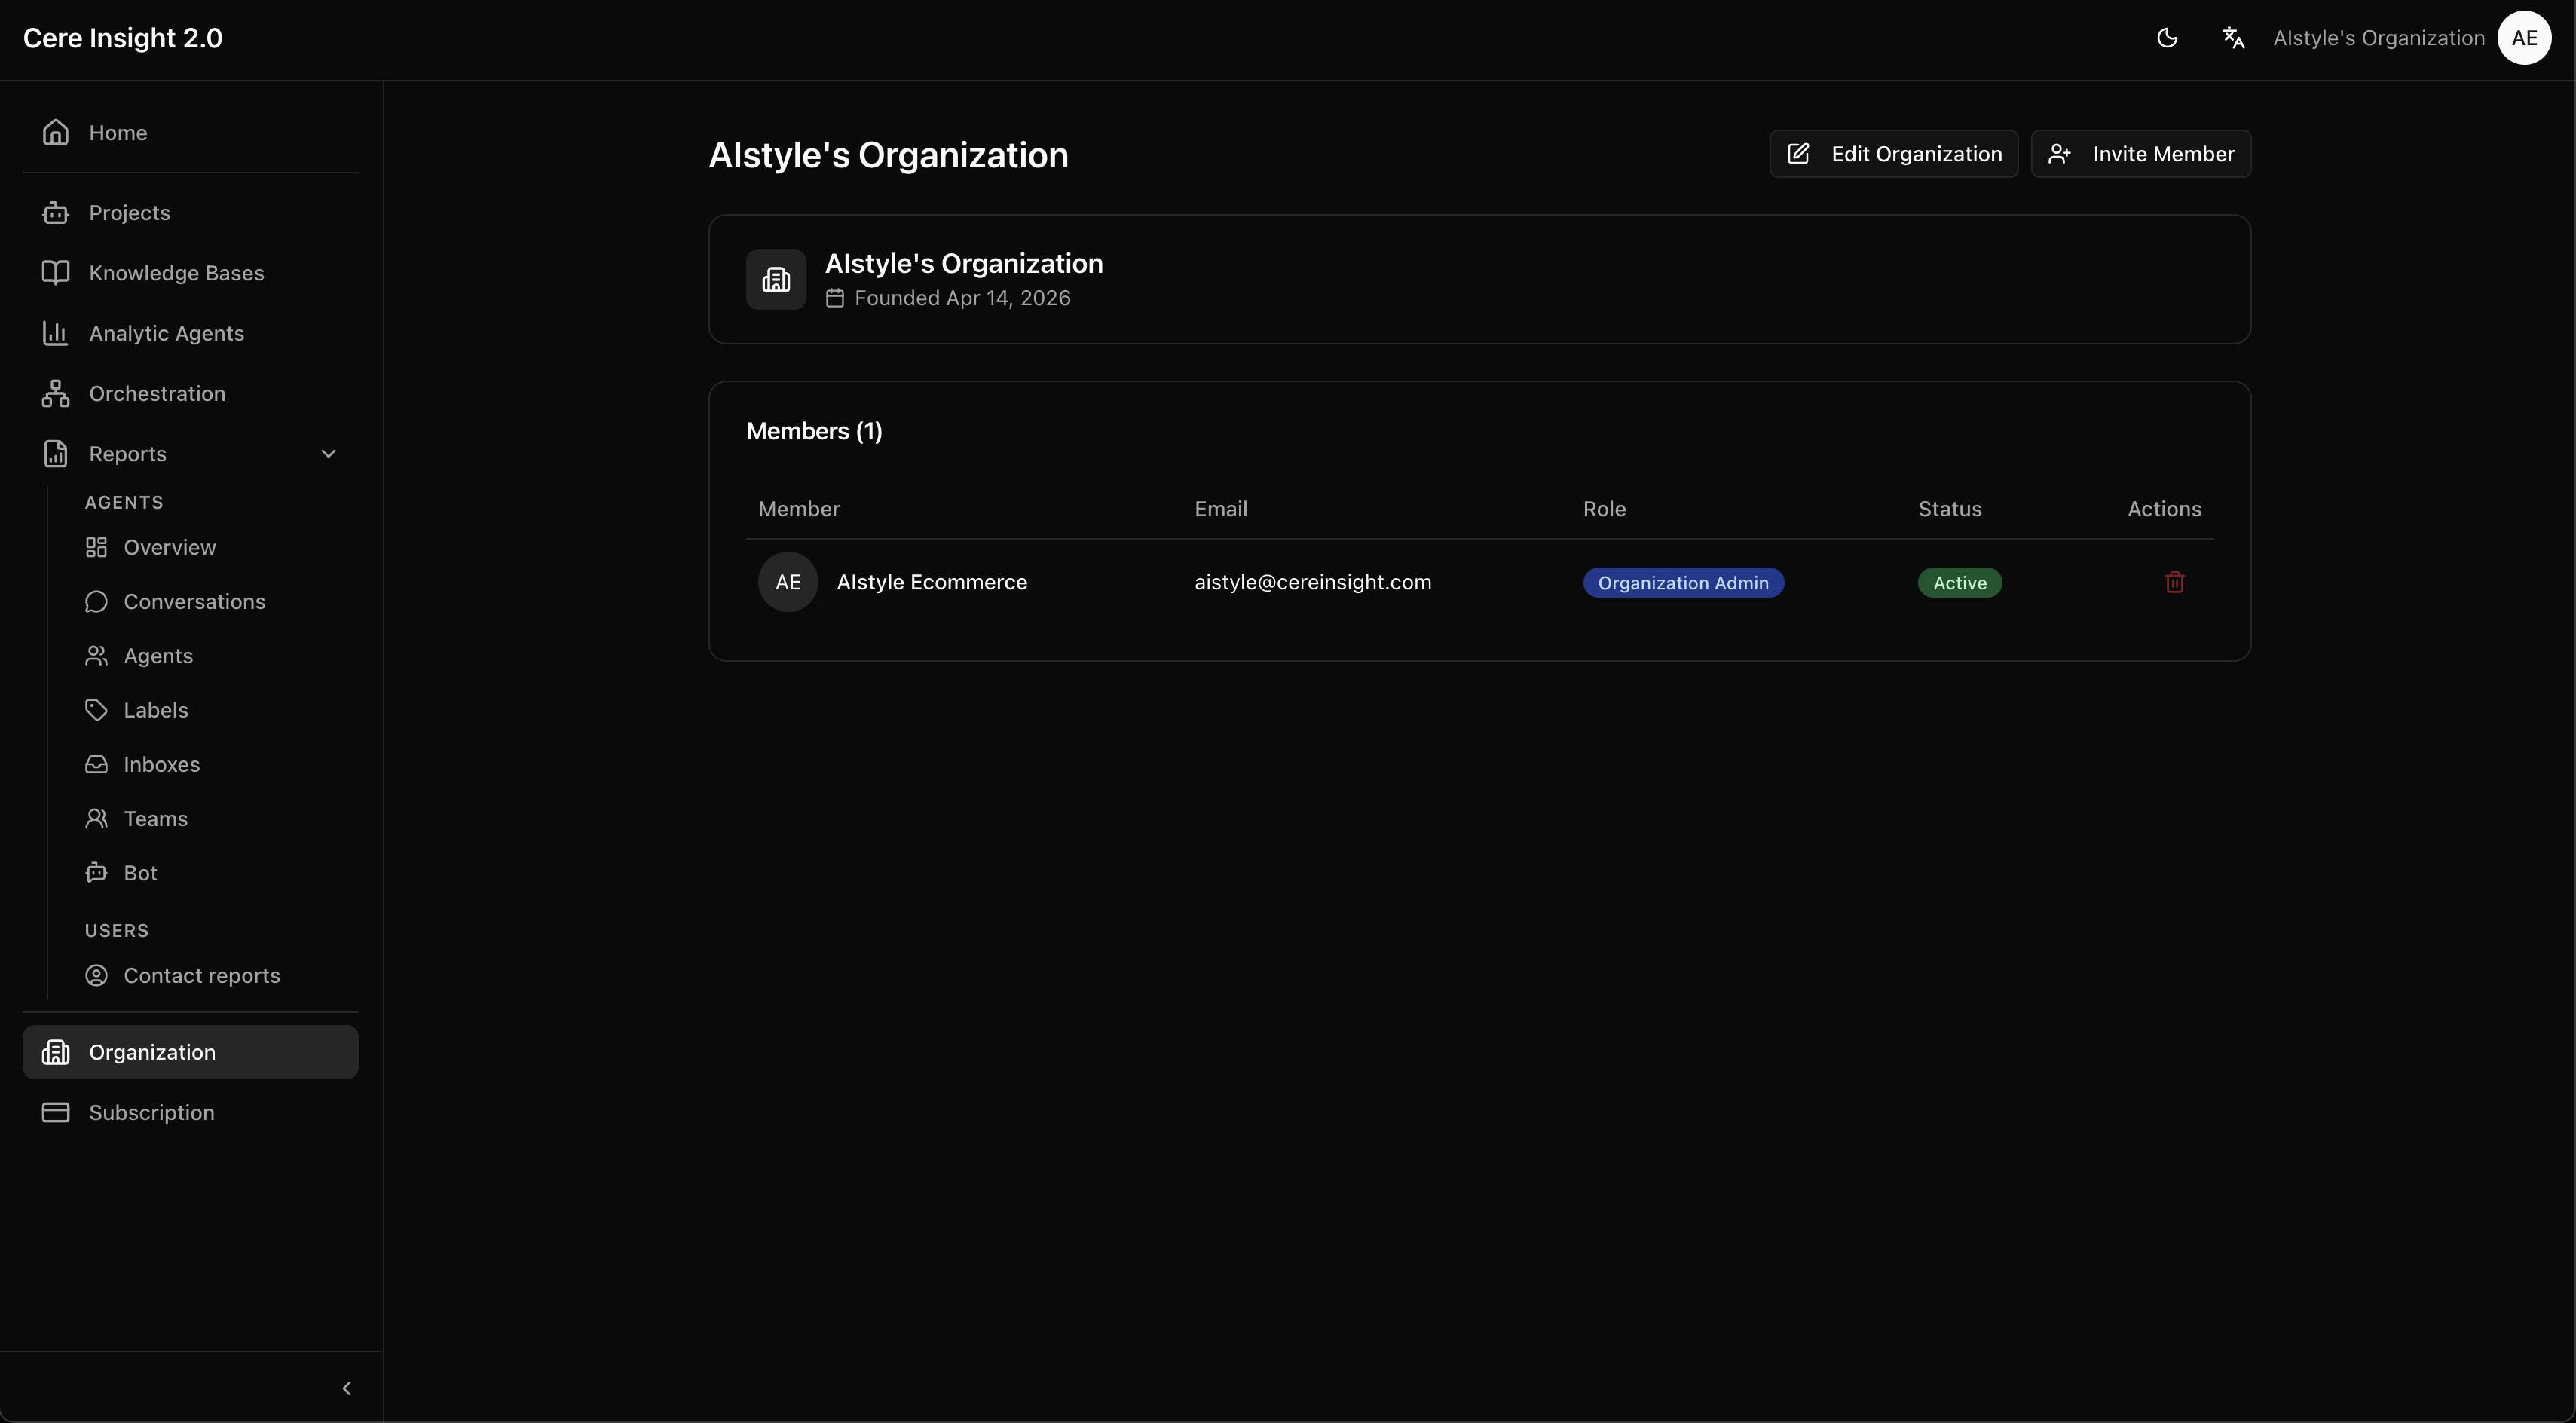Collapse the sidebar with bottom arrow
2576x1423 pixels.
[x=347, y=1388]
